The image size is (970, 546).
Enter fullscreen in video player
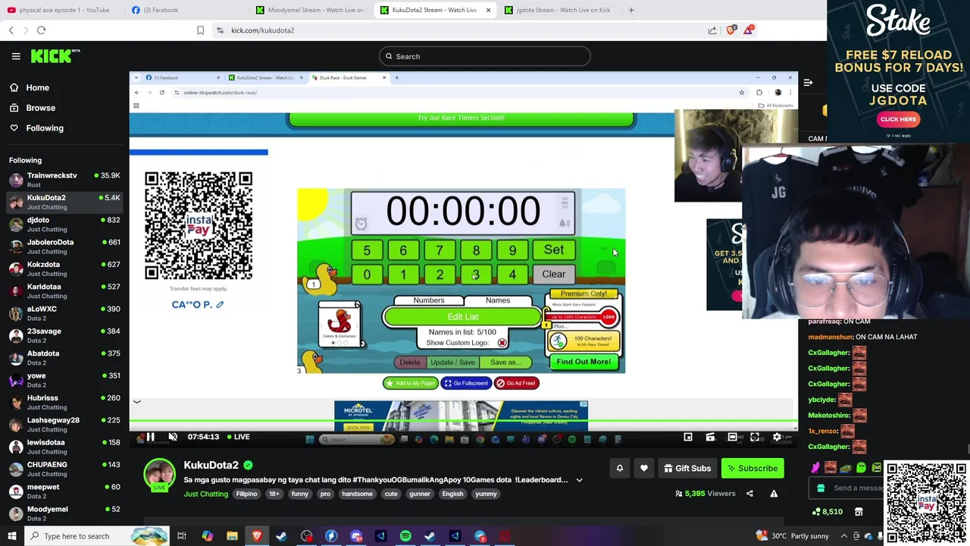(755, 437)
